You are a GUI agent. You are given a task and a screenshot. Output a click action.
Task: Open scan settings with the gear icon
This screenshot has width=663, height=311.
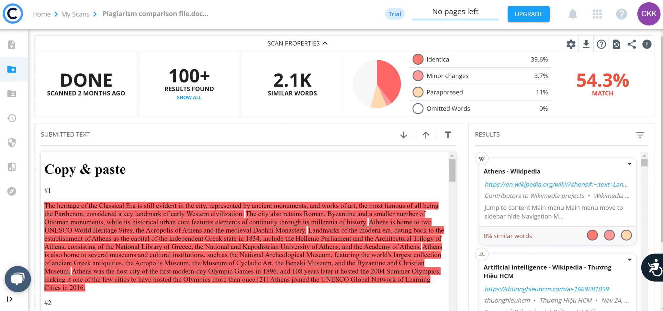(571, 44)
